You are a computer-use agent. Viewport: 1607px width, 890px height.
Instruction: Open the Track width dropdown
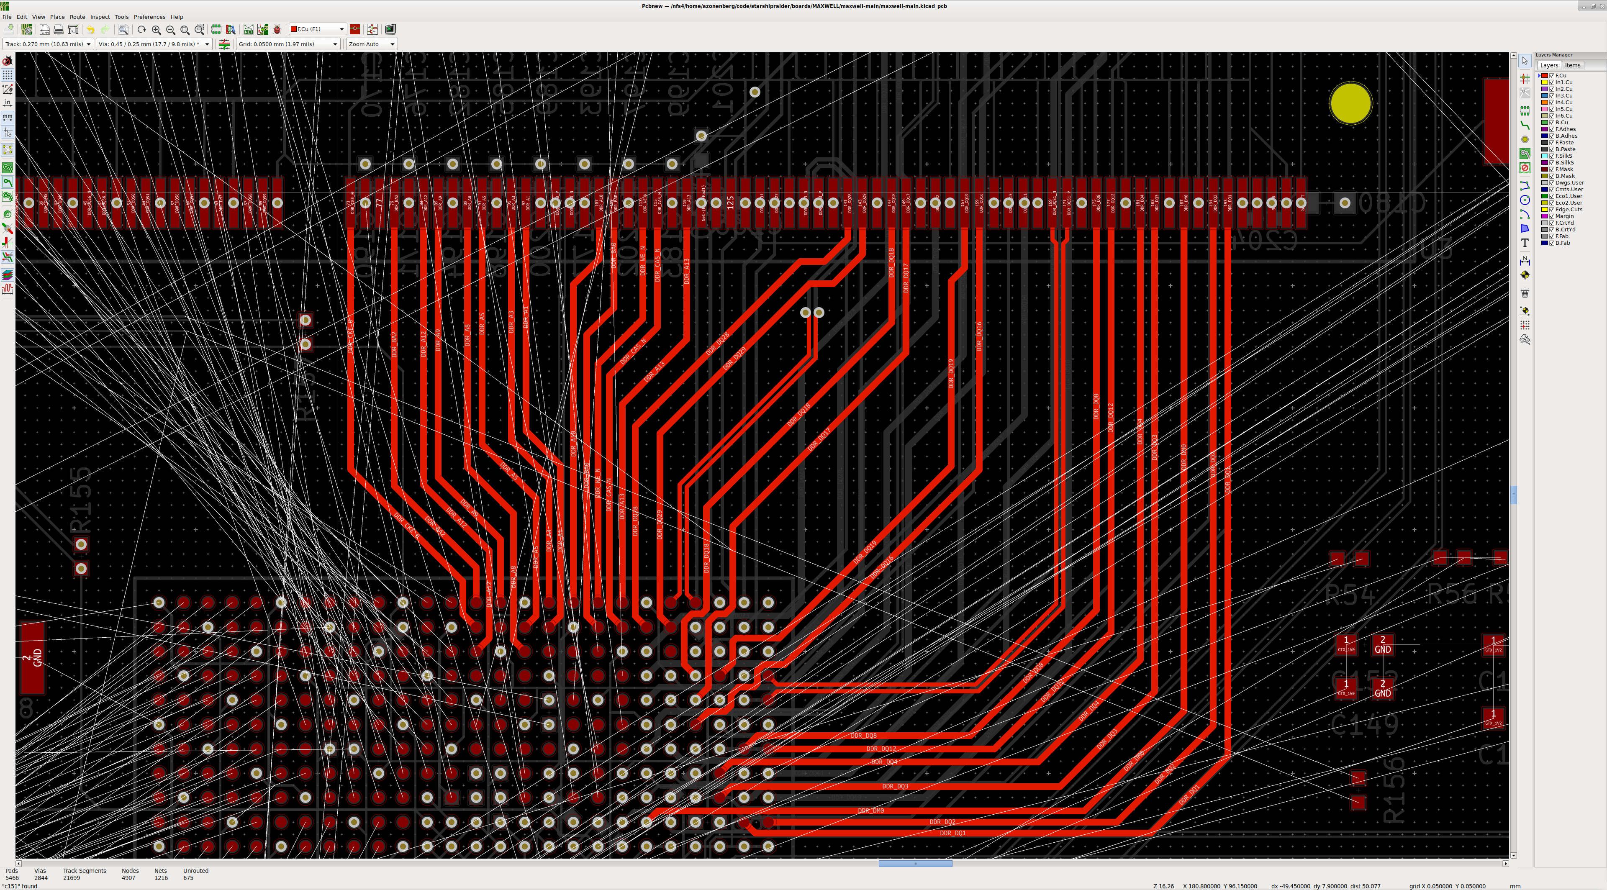48,44
